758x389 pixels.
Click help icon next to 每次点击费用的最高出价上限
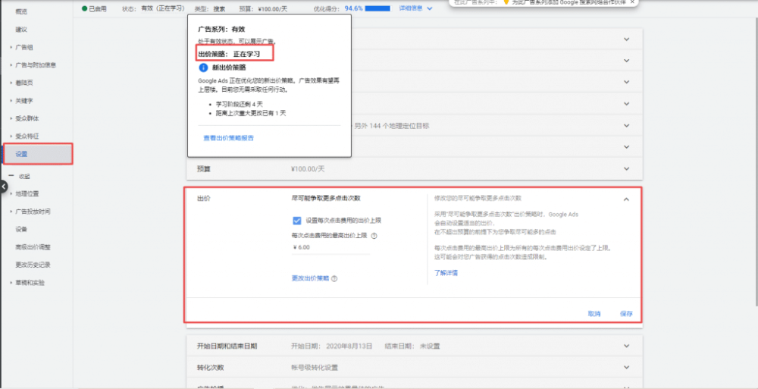coord(374,236)
